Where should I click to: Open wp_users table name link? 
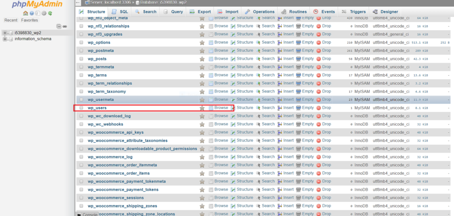[97, 108]
